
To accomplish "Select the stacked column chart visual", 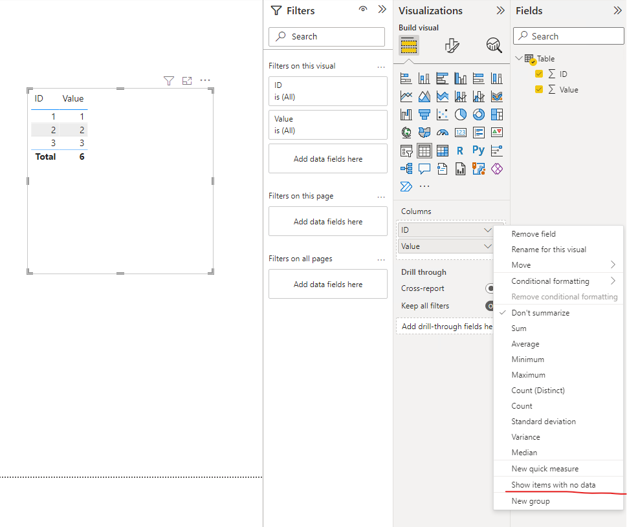I will 424,79.
